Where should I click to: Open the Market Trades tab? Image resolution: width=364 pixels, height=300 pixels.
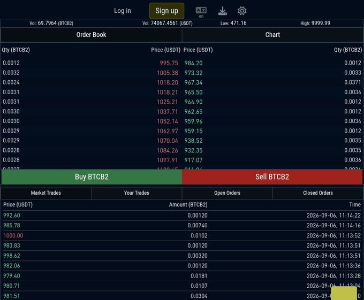tap(46, 193)
